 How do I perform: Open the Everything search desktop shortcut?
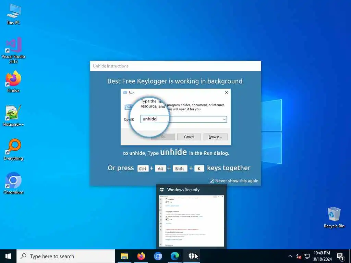point(13,150)
